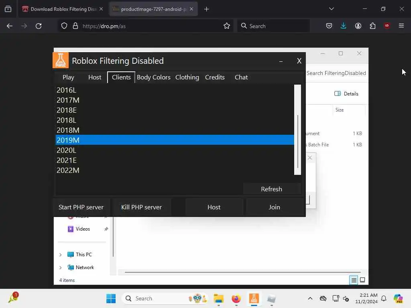Toggle the Details pane in File Explorer
The image size is (411, 308).
click(x=346, y=94)
